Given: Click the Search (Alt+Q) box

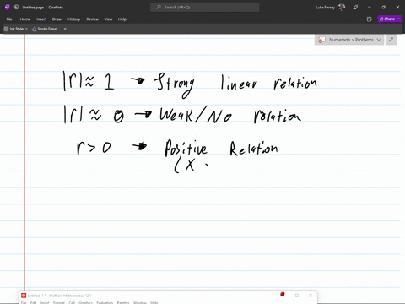Looking at the screenshot, I should click(x=205, y=8).
